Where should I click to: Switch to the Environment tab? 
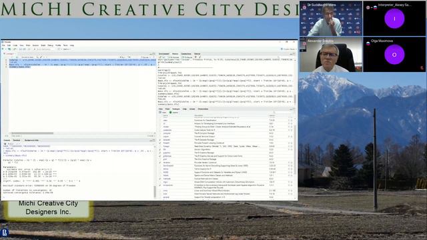[164, 54]
